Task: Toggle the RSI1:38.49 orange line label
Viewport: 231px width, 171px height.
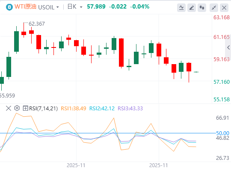Action: 74,109
